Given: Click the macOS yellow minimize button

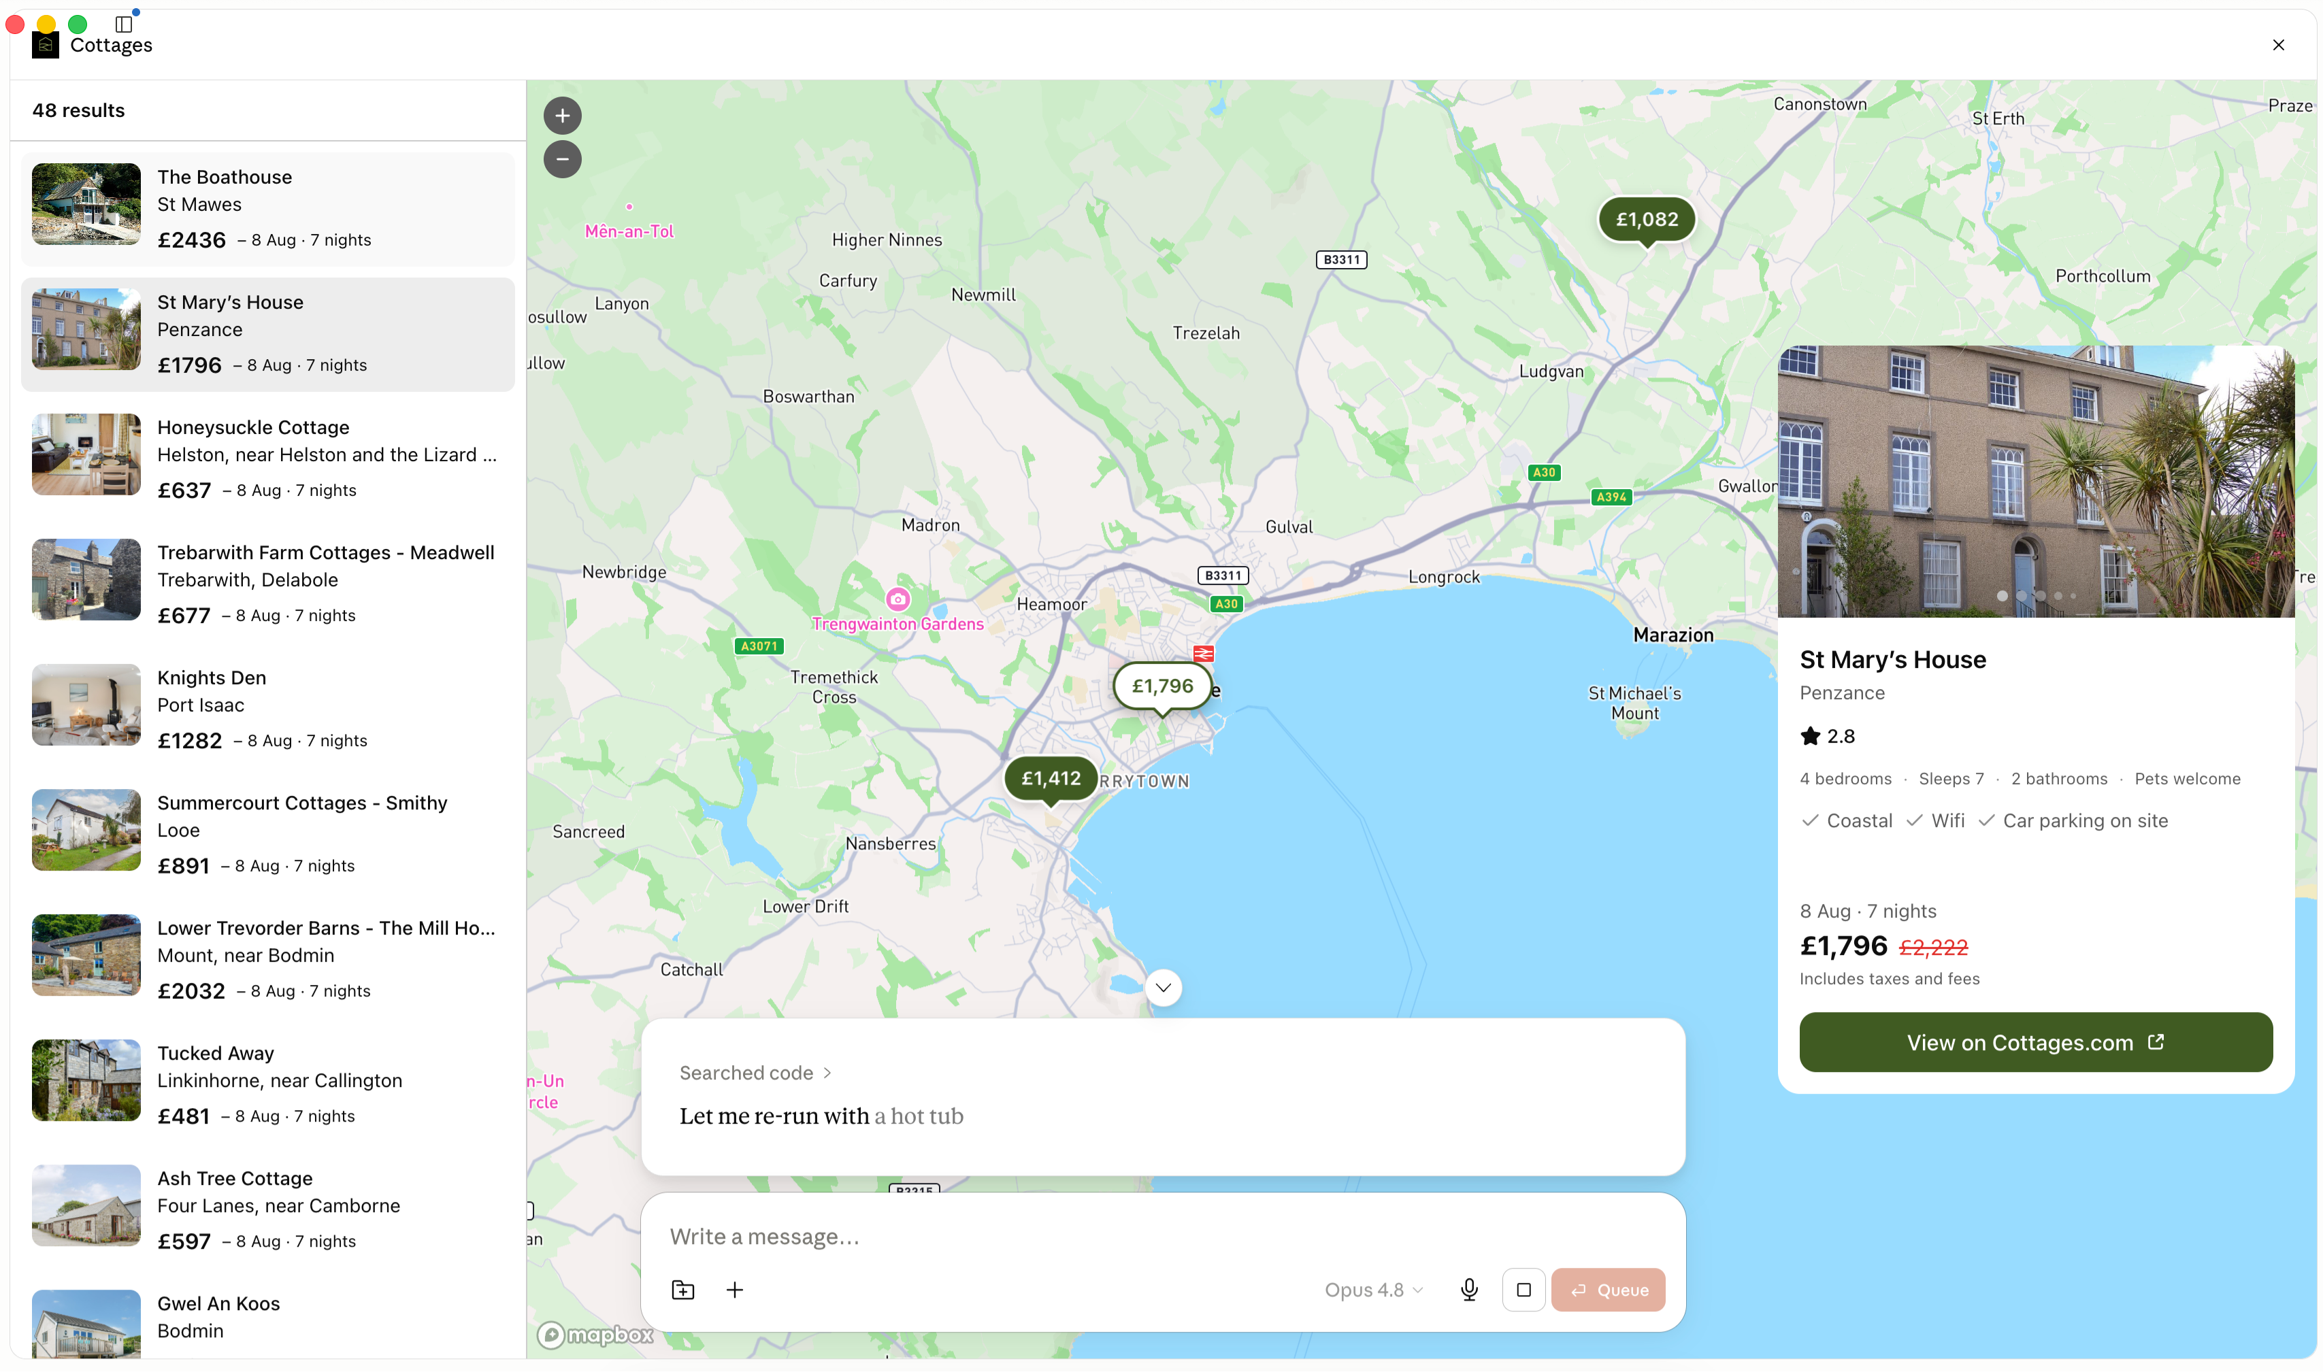Looking at the screenshot, I should click(x=46, y=24).
